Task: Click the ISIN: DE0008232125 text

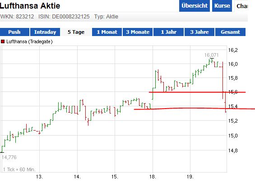Action: point(64,17)
